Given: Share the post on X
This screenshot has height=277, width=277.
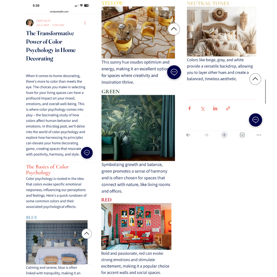Looking at the screenshot, I should pyautogui.click(x=203, y=109).
